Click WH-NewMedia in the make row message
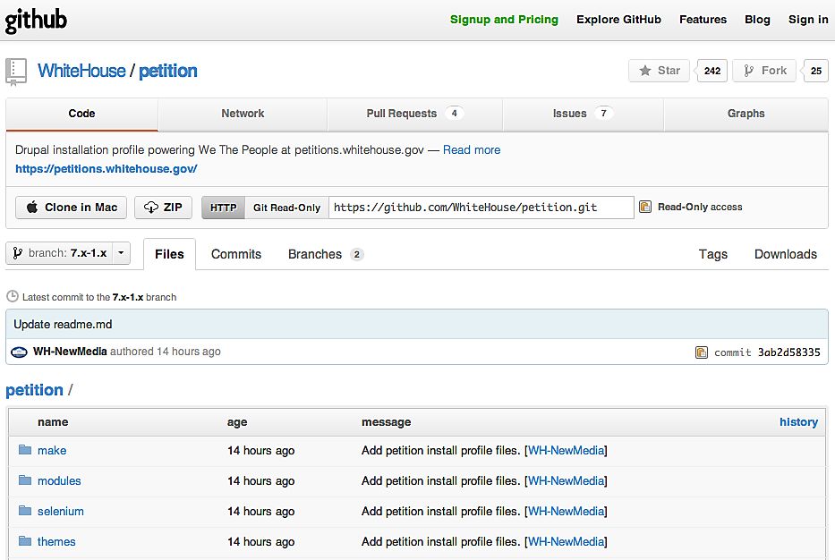The image size is (835, 560). tap(567, 450)
